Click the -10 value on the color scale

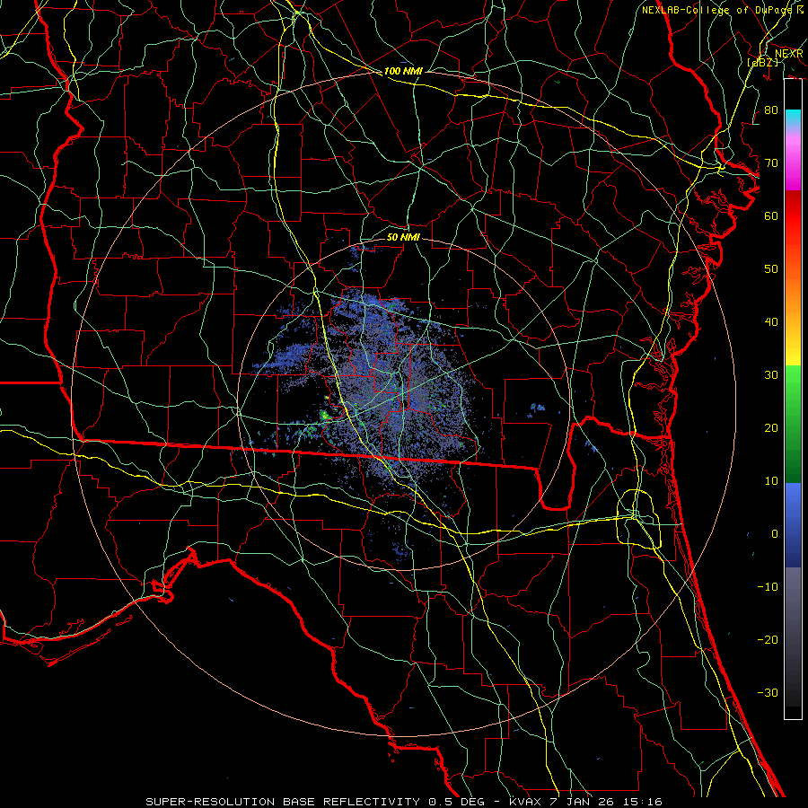tap(768, 587)
